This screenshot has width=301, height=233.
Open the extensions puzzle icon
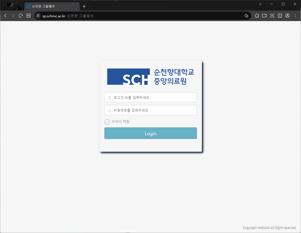(257, 16)
